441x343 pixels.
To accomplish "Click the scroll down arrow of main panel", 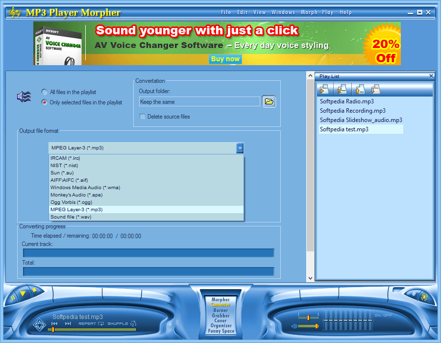I will coord(310,278).
